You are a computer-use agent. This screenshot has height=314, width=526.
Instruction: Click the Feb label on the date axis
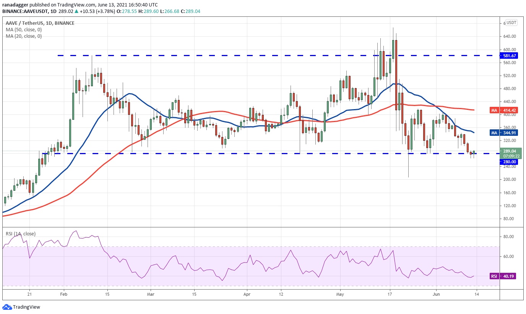click(x=64, y=294)
